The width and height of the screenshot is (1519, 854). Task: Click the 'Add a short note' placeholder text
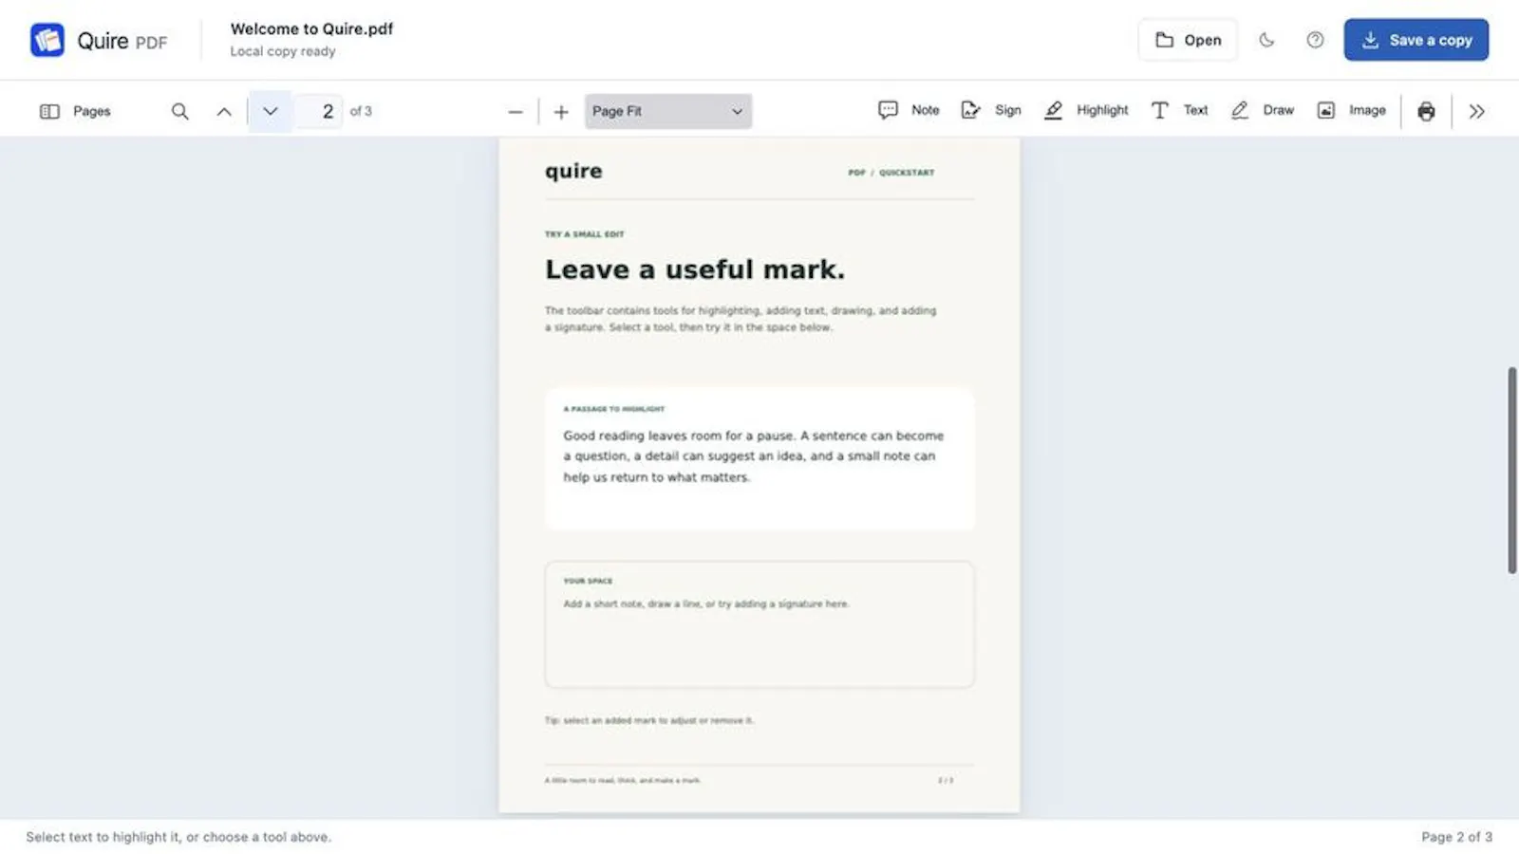tap(705, 603)
